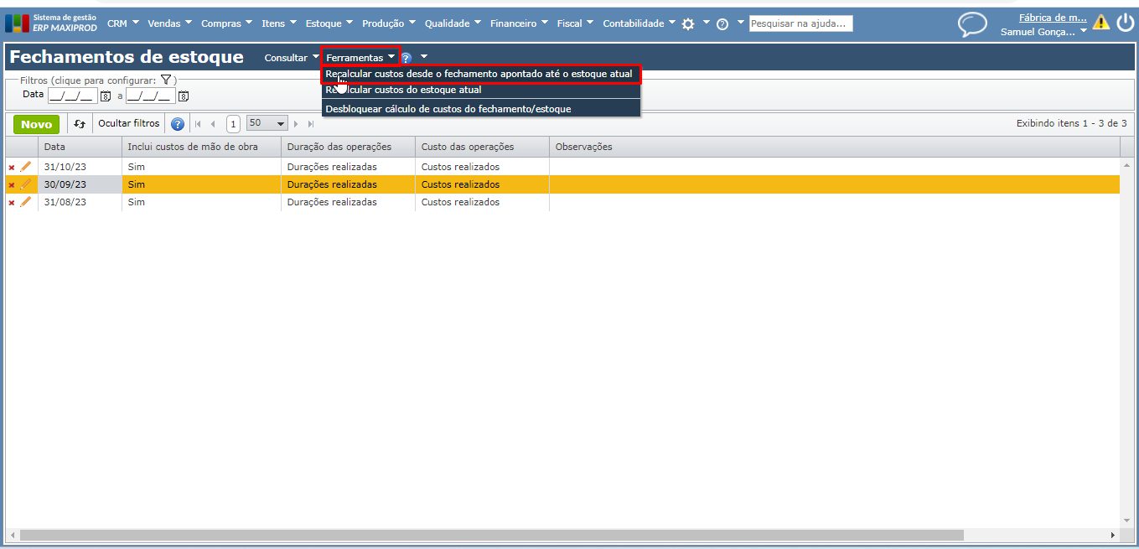Sort by Duração das operações column header

pyautogui.click(x=348, y=147)
